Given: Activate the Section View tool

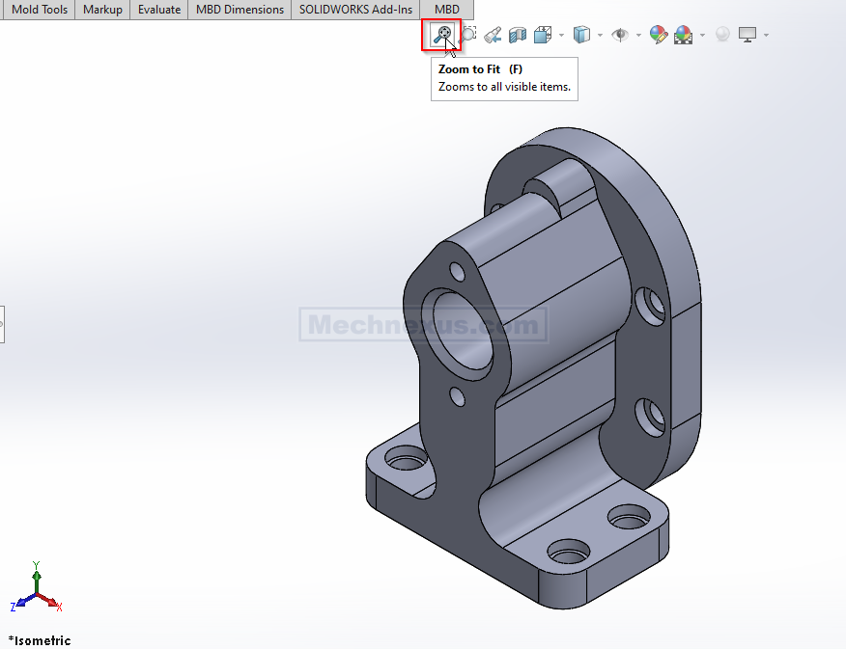Looking at the screenshot, I should 518,35.
